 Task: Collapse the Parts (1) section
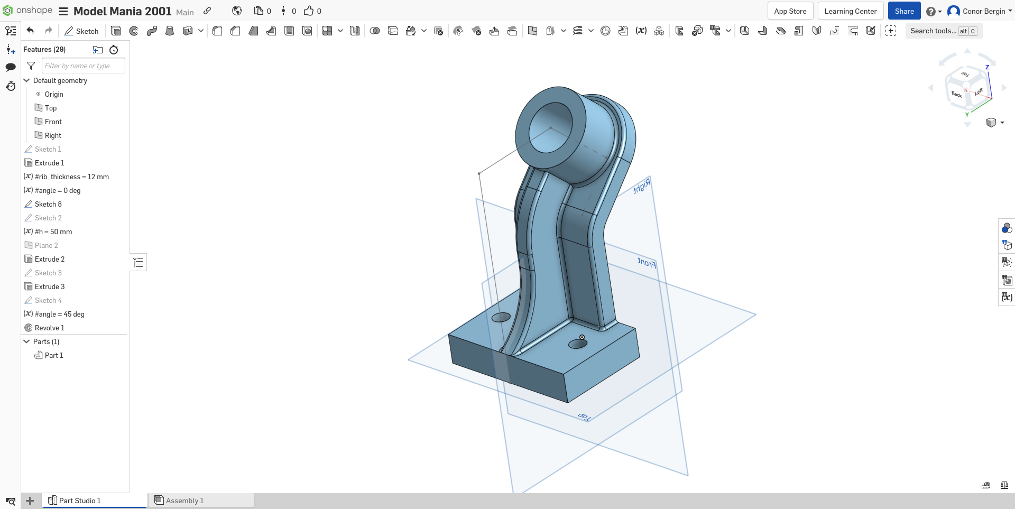[x=26, y=341]
